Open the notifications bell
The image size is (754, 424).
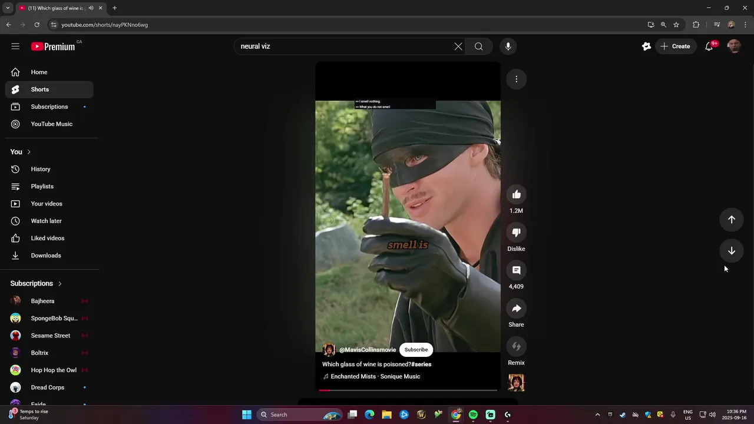(709, 47)
